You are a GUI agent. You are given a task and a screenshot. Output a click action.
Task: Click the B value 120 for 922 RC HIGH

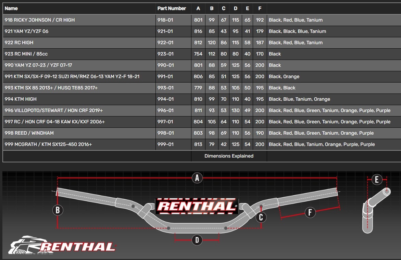coord(212,42)
